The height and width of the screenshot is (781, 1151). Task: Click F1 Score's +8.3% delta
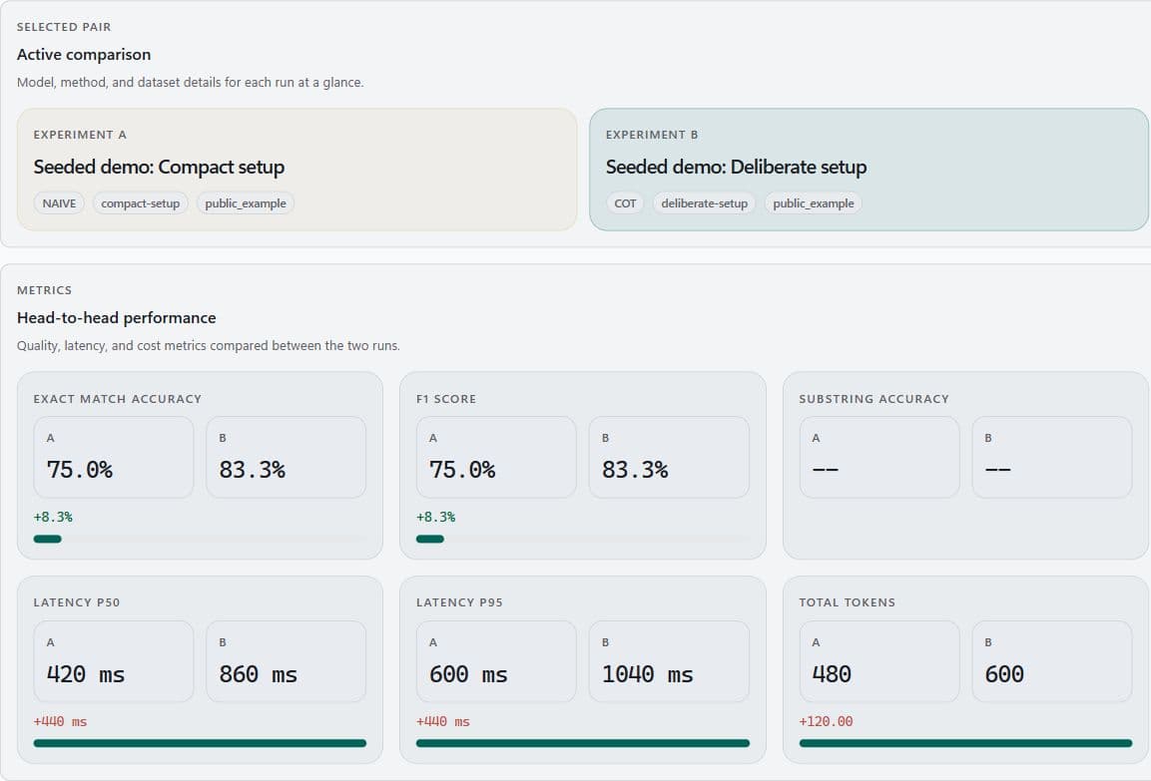(436, 517)
